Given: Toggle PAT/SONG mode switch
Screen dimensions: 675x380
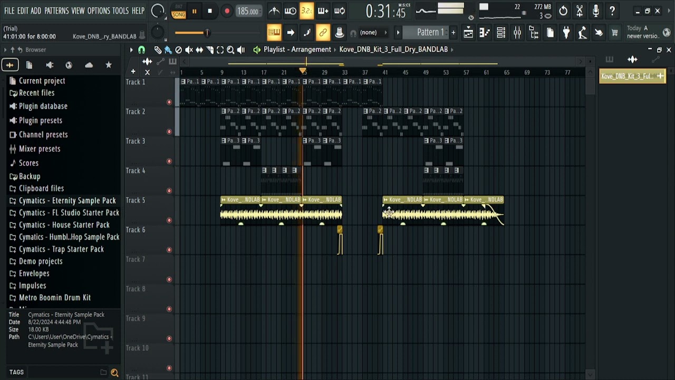Looking at the screenshot, I should [x=179, y=11].
